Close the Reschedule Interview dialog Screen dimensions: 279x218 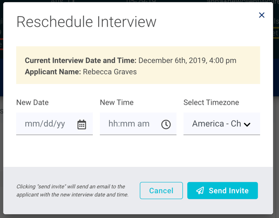[x=262, y=15]
